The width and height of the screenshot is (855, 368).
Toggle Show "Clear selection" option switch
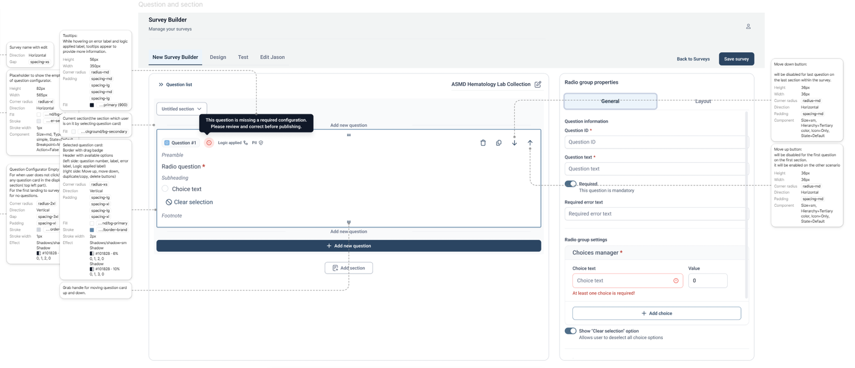(571, 331)
